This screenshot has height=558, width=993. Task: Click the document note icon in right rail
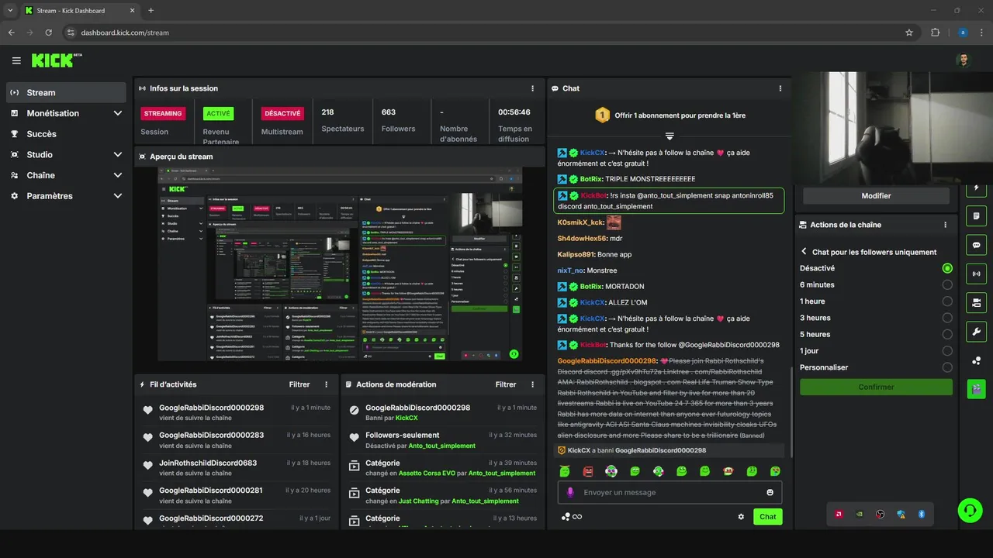click(x=977, y=215)
